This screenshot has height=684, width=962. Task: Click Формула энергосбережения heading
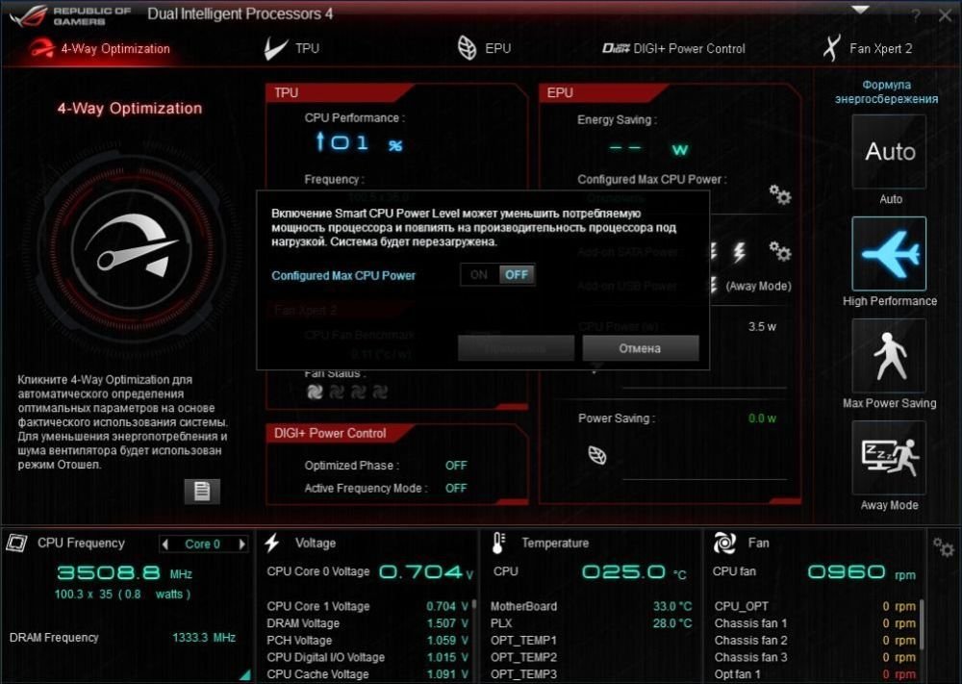(887, 91)
